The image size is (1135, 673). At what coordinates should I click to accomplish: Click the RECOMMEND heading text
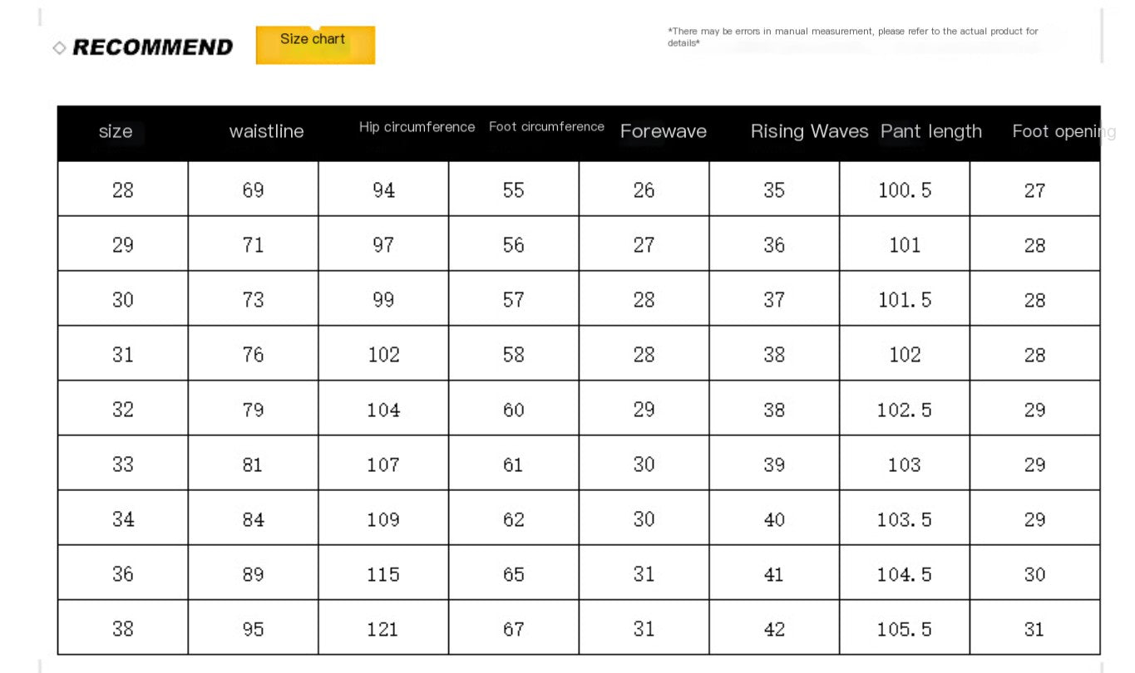tap(153, 47)
